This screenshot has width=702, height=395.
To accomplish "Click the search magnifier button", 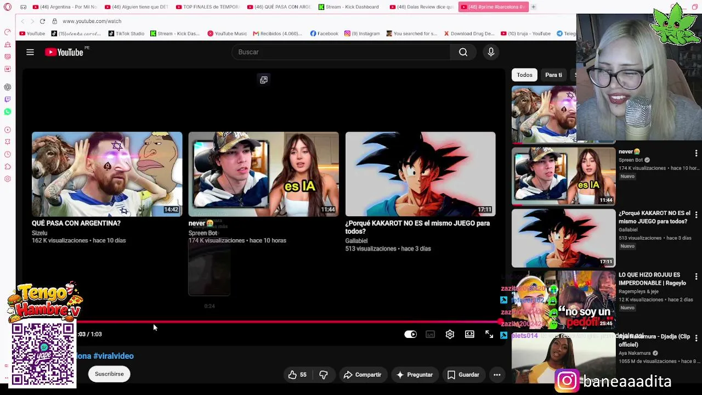I will click(x=463, y=52).
